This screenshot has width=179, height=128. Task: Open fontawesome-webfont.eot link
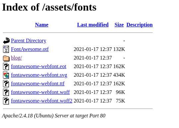coord(39,66)
